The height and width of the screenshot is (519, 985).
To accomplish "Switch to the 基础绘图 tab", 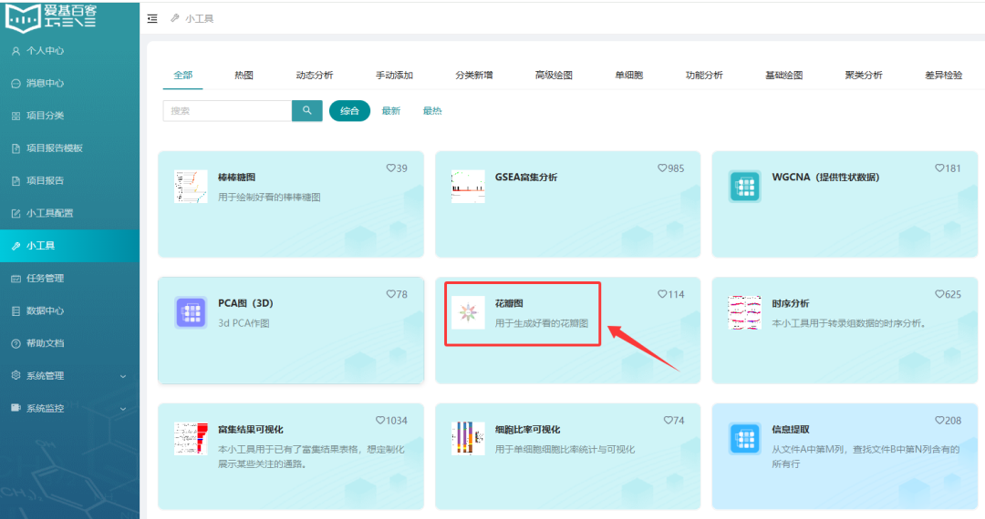I will [x=783, y=76].
